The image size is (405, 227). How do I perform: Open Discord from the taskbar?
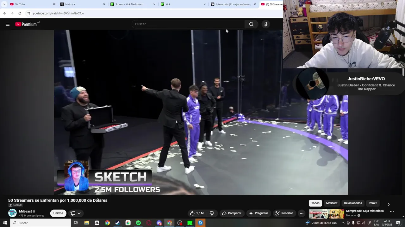159,223
